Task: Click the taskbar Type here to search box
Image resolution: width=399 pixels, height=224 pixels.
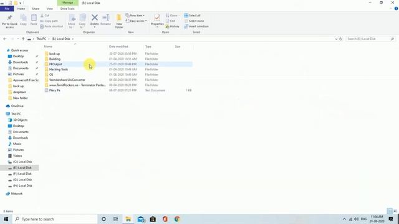Action: [55, 219]
